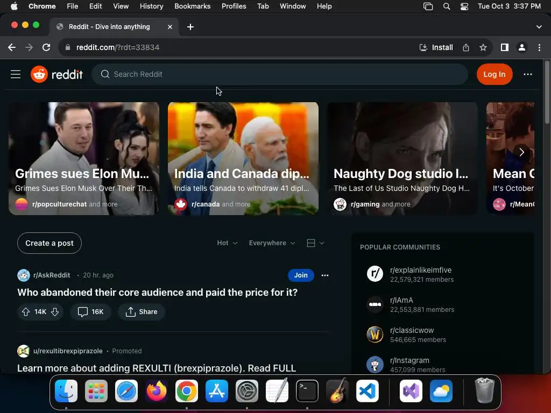Open the Hot sort dropdown

[227, 243]
